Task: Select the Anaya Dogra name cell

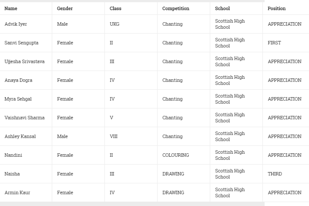Action: [18, 81]
